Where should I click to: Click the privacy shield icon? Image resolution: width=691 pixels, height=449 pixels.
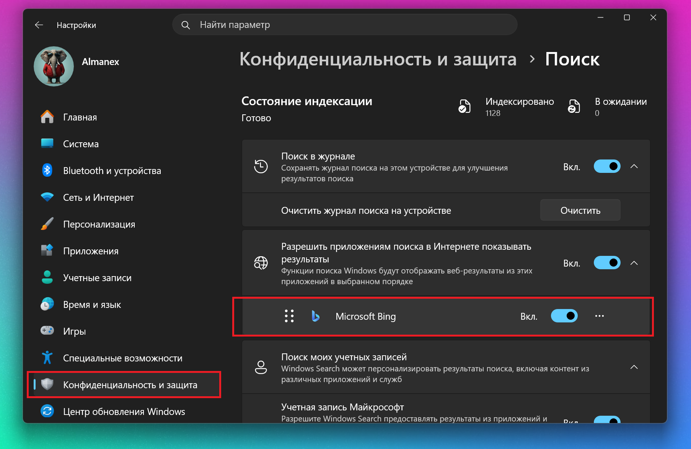click(47, 384)
